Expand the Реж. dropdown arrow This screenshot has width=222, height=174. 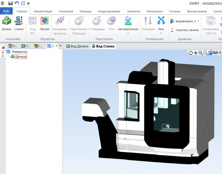161,33
